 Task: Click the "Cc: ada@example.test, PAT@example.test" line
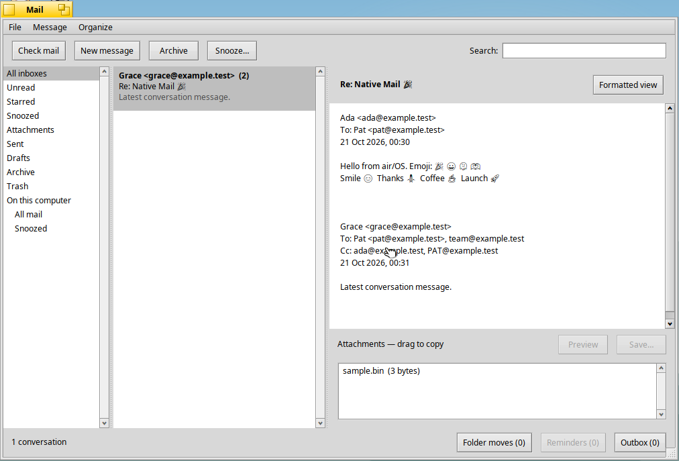(419, 251)
